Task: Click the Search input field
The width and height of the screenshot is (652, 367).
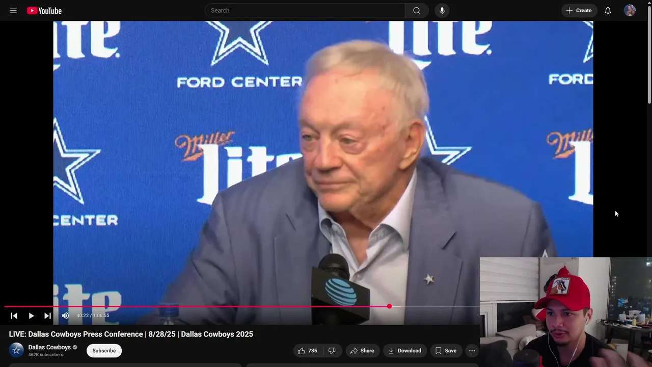Action: (x=305, y=10)
